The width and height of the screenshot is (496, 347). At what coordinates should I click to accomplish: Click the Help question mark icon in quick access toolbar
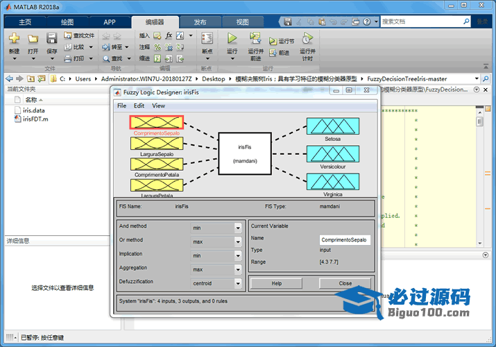366,22
